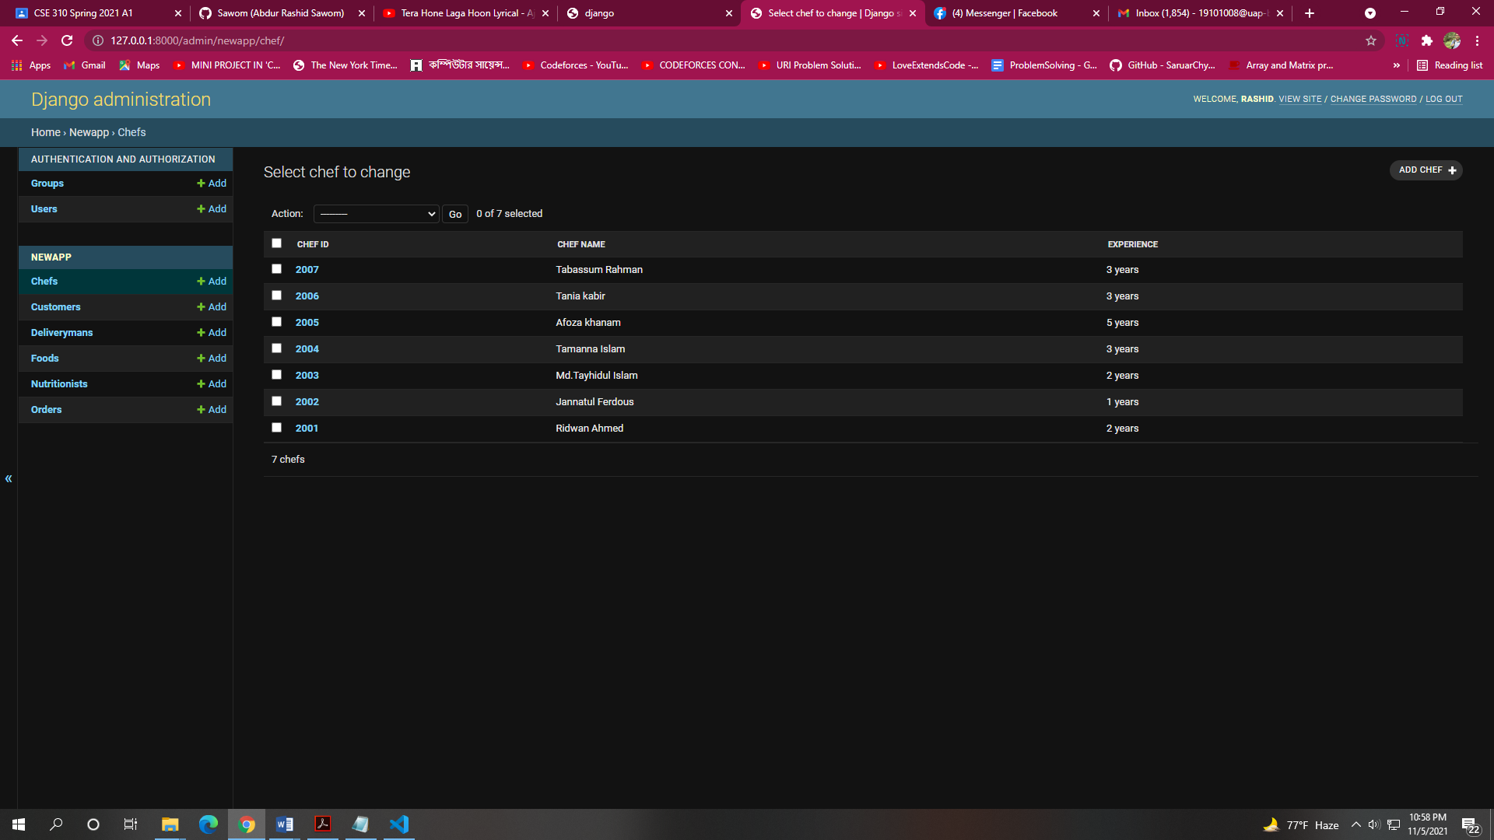Switch to the Messenger Facebook tab

(x=1004, y=13)
